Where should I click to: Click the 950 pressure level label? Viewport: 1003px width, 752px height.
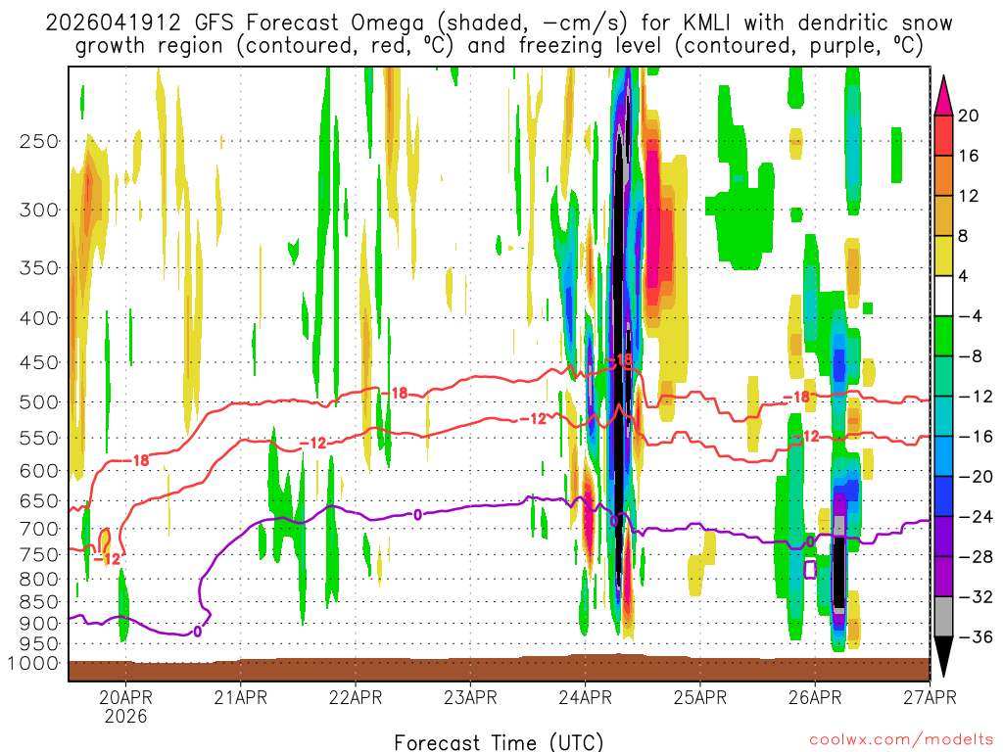39,644
